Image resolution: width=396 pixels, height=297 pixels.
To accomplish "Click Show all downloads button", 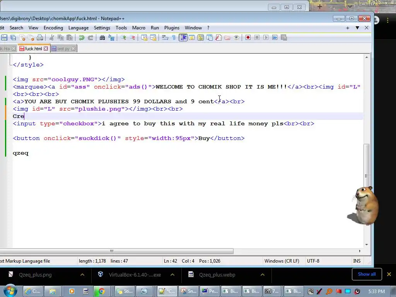I will tap(367, 274).
